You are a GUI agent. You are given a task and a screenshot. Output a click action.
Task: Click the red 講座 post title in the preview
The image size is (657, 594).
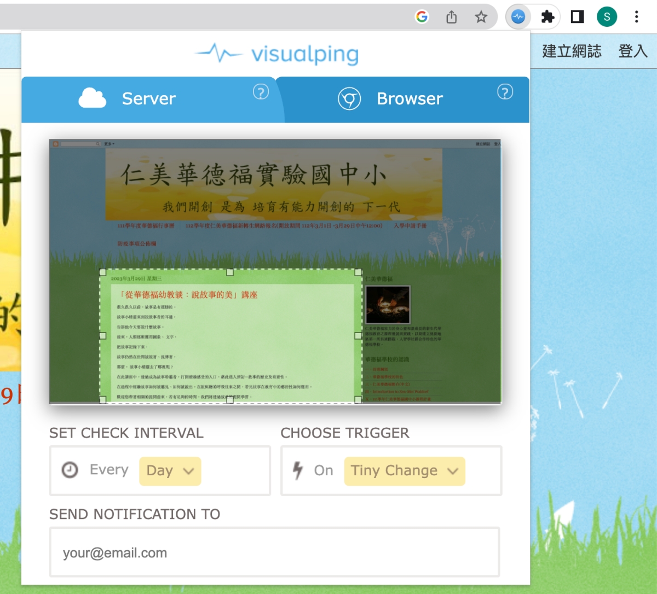(188, 295)
